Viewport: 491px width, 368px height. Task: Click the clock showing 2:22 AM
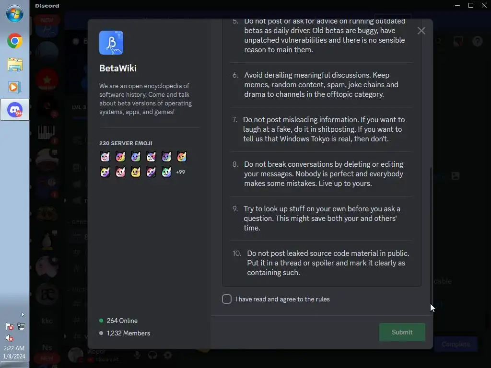[x=14, y=348]
